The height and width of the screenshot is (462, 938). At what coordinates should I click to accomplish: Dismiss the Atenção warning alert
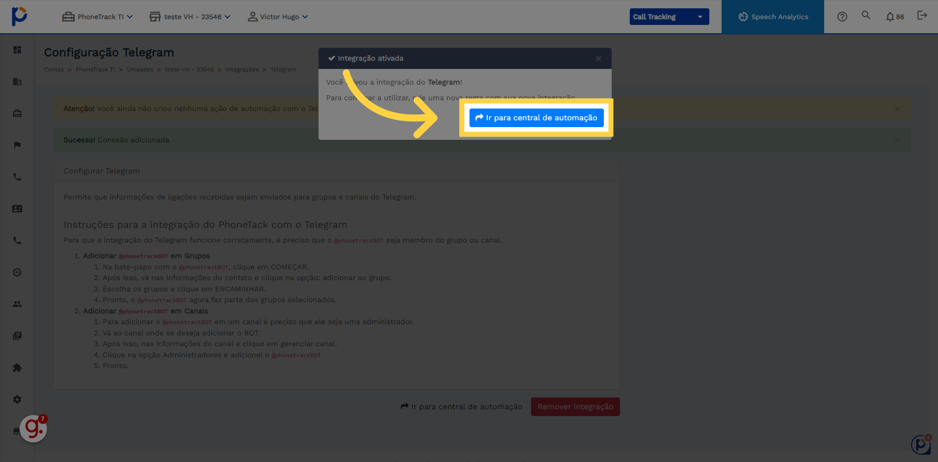coord(897,109)
